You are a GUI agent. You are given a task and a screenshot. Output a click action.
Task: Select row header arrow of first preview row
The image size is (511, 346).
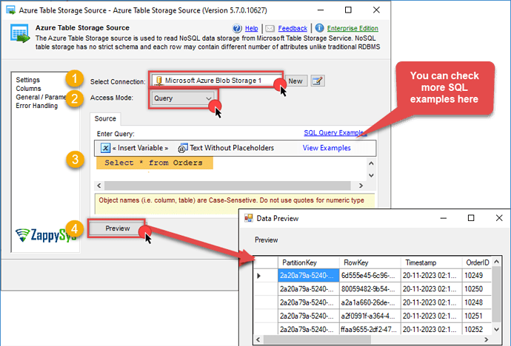click(x=266, y=276)
